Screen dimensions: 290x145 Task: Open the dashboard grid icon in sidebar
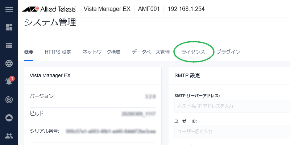[9, 27]
